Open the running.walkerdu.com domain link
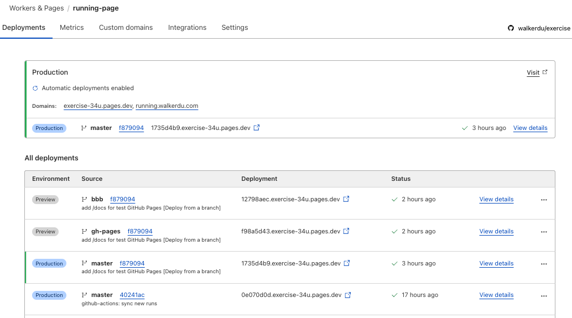This screenshot has height=318, width=572. click(x=167, y=106)
